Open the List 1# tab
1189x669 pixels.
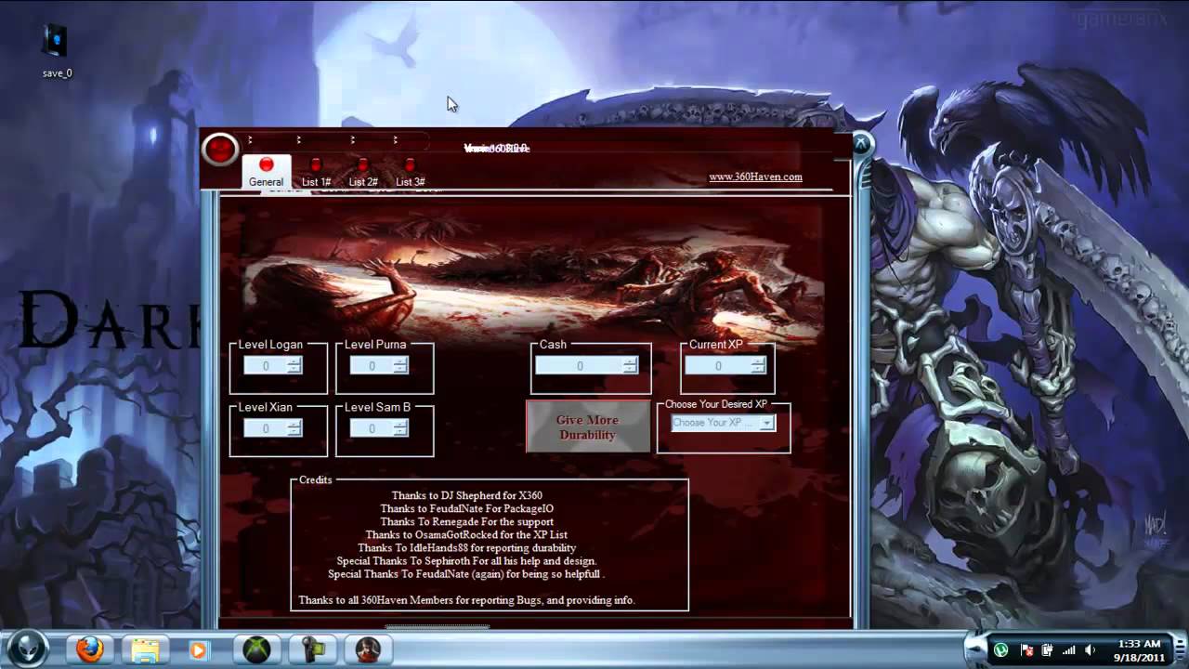pos(316,173)
